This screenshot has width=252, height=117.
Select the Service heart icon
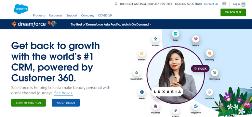click(196, 39)
